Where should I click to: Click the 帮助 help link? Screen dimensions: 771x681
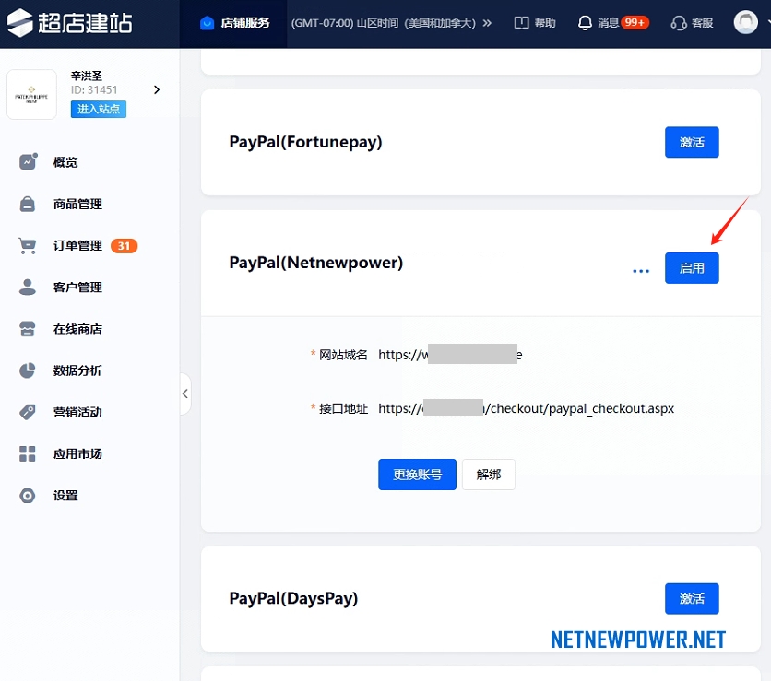545,23
